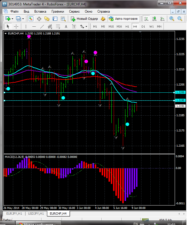Image resolution: width=189 pixels, height=225 pixels.
Task: Select the vertical line tool
Action: tap(26, 26)
